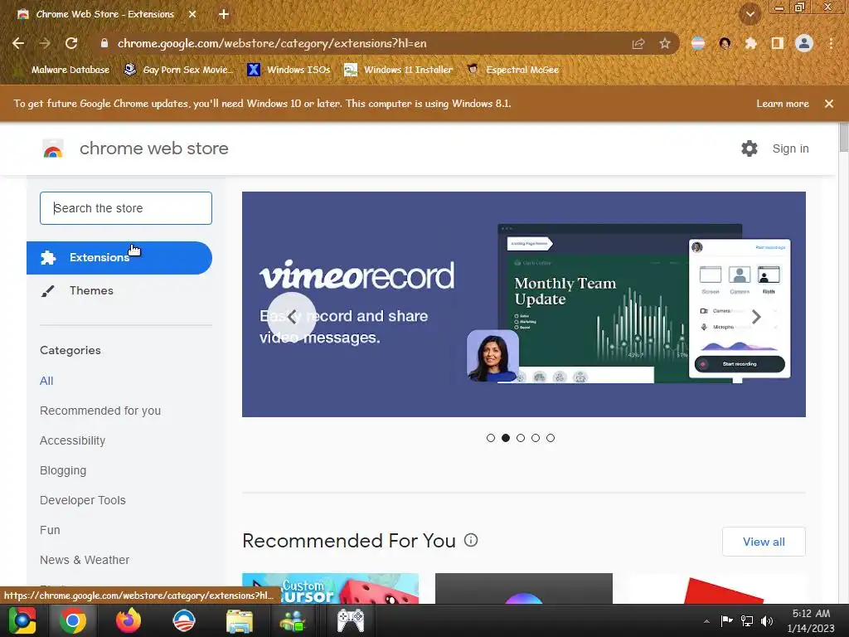Open File Explorer from the taskbar
This screenshot has width=849, height=637.
click(x=240, y=620)
